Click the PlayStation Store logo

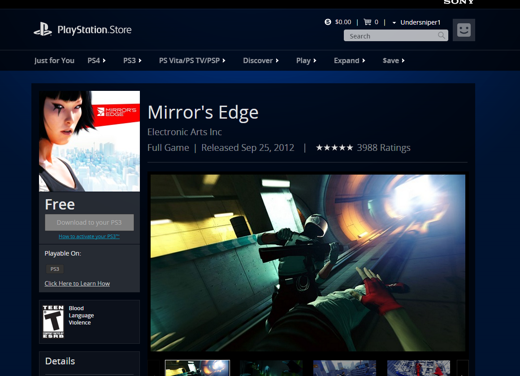tap(82, 30)
